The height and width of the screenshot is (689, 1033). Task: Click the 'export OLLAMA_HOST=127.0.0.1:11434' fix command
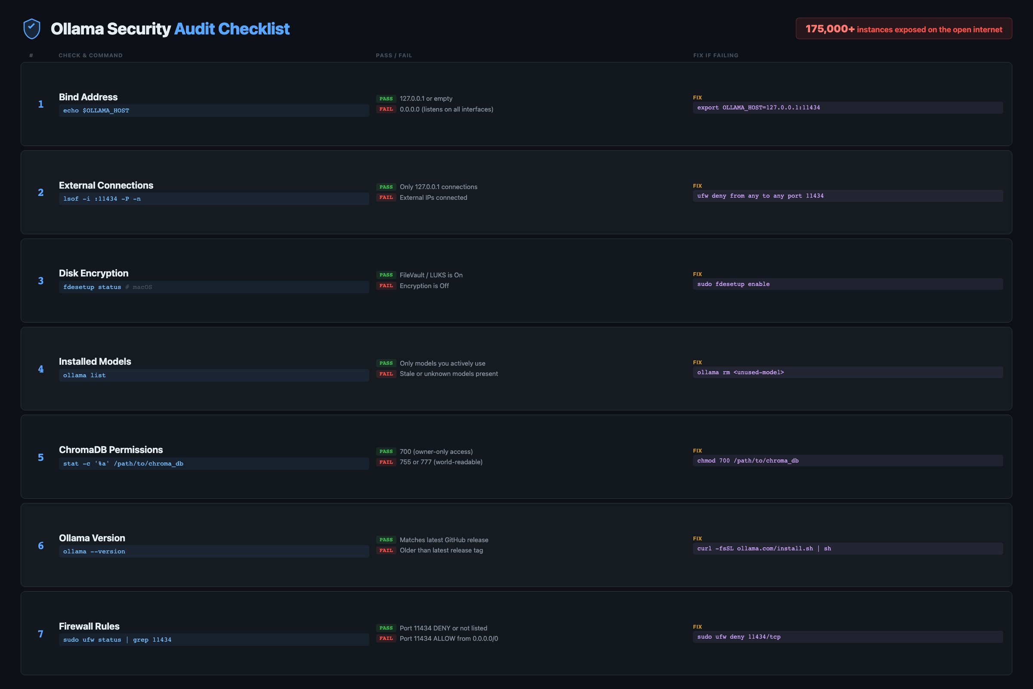(x=848, y=108)
